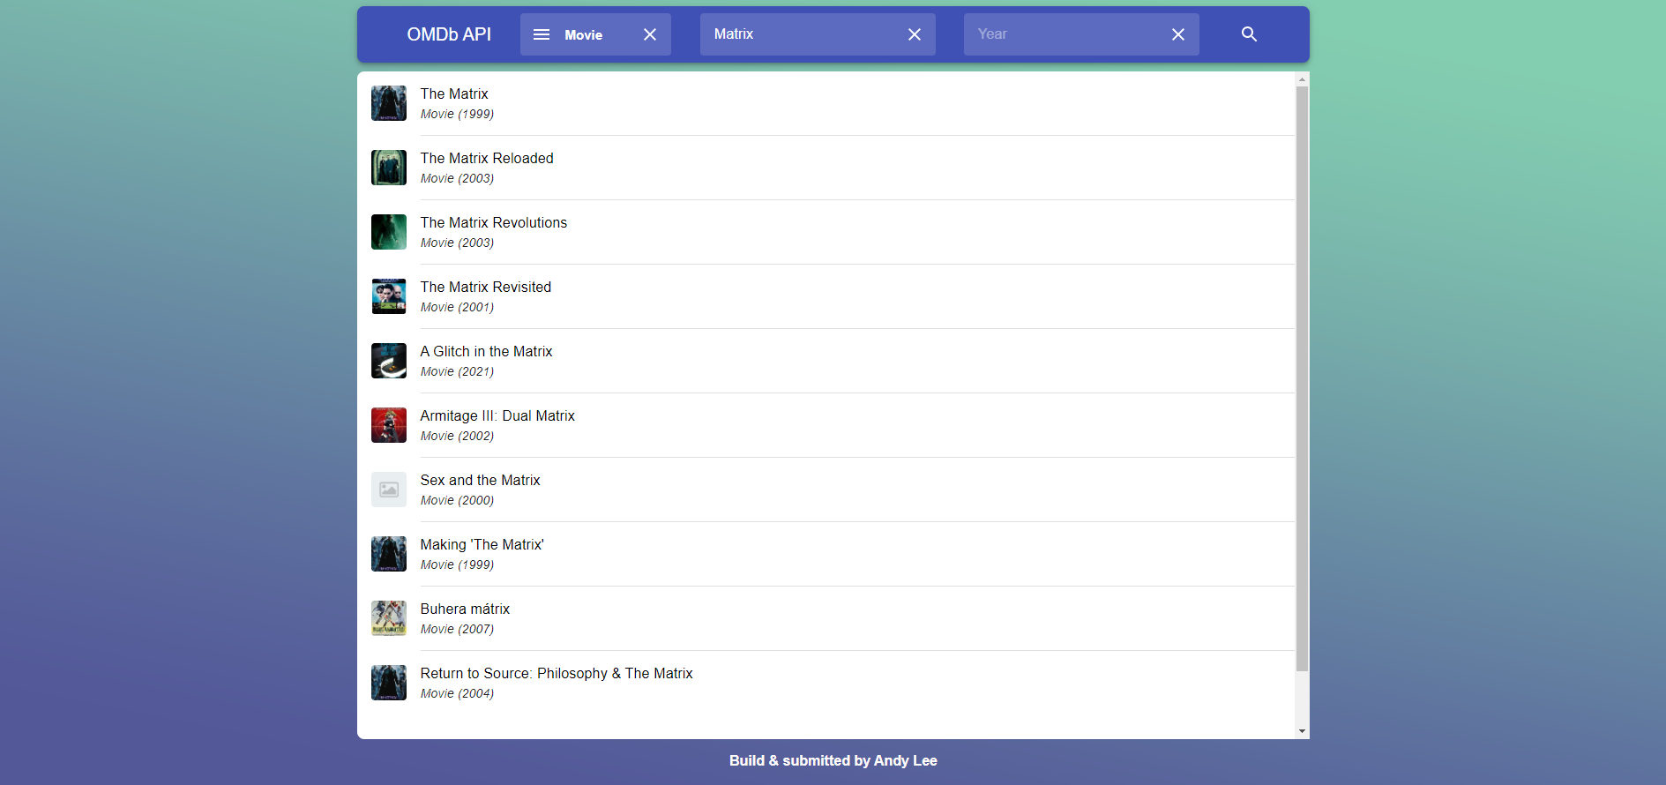Clear the Year field
Screen dimensions: 1666x785
(x=1178, y=34)
